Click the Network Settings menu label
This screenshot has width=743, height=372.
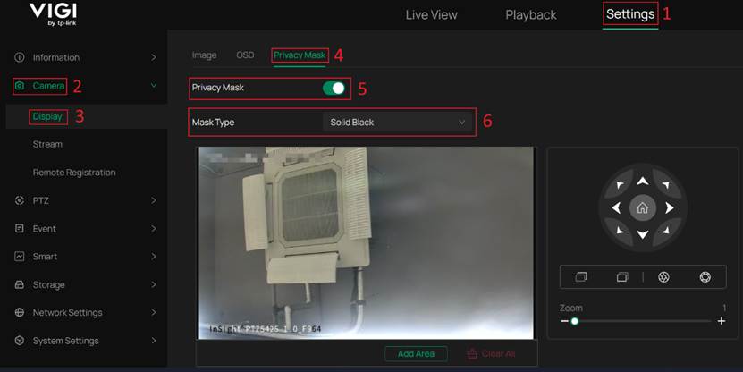pos(67,313)
